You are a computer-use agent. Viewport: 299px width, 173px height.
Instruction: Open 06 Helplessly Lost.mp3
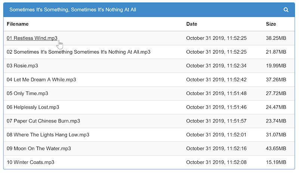coord(33,107)
